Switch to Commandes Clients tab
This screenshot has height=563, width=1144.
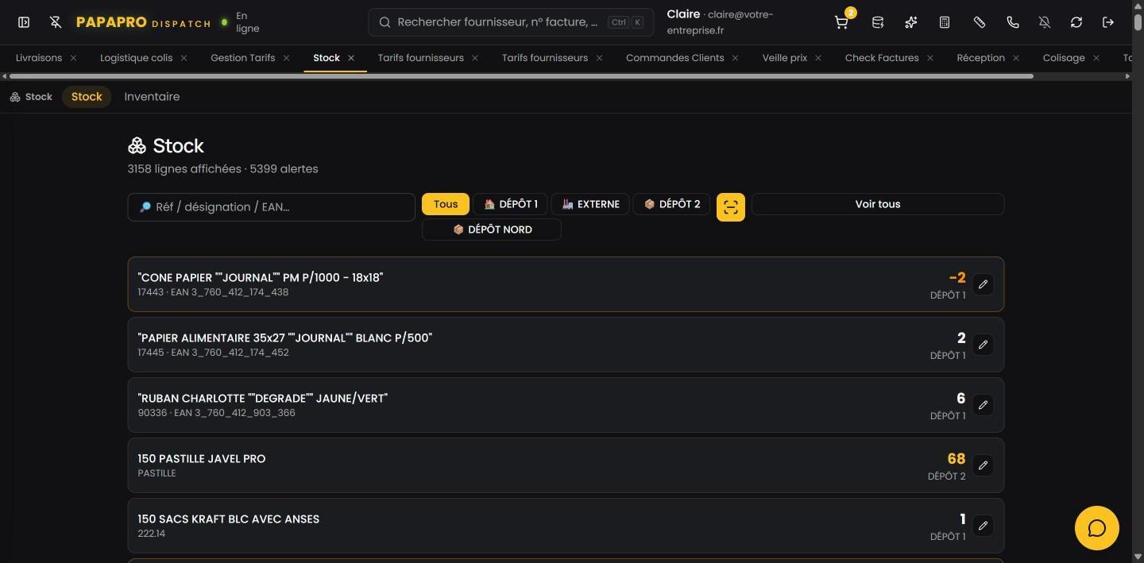674,58
